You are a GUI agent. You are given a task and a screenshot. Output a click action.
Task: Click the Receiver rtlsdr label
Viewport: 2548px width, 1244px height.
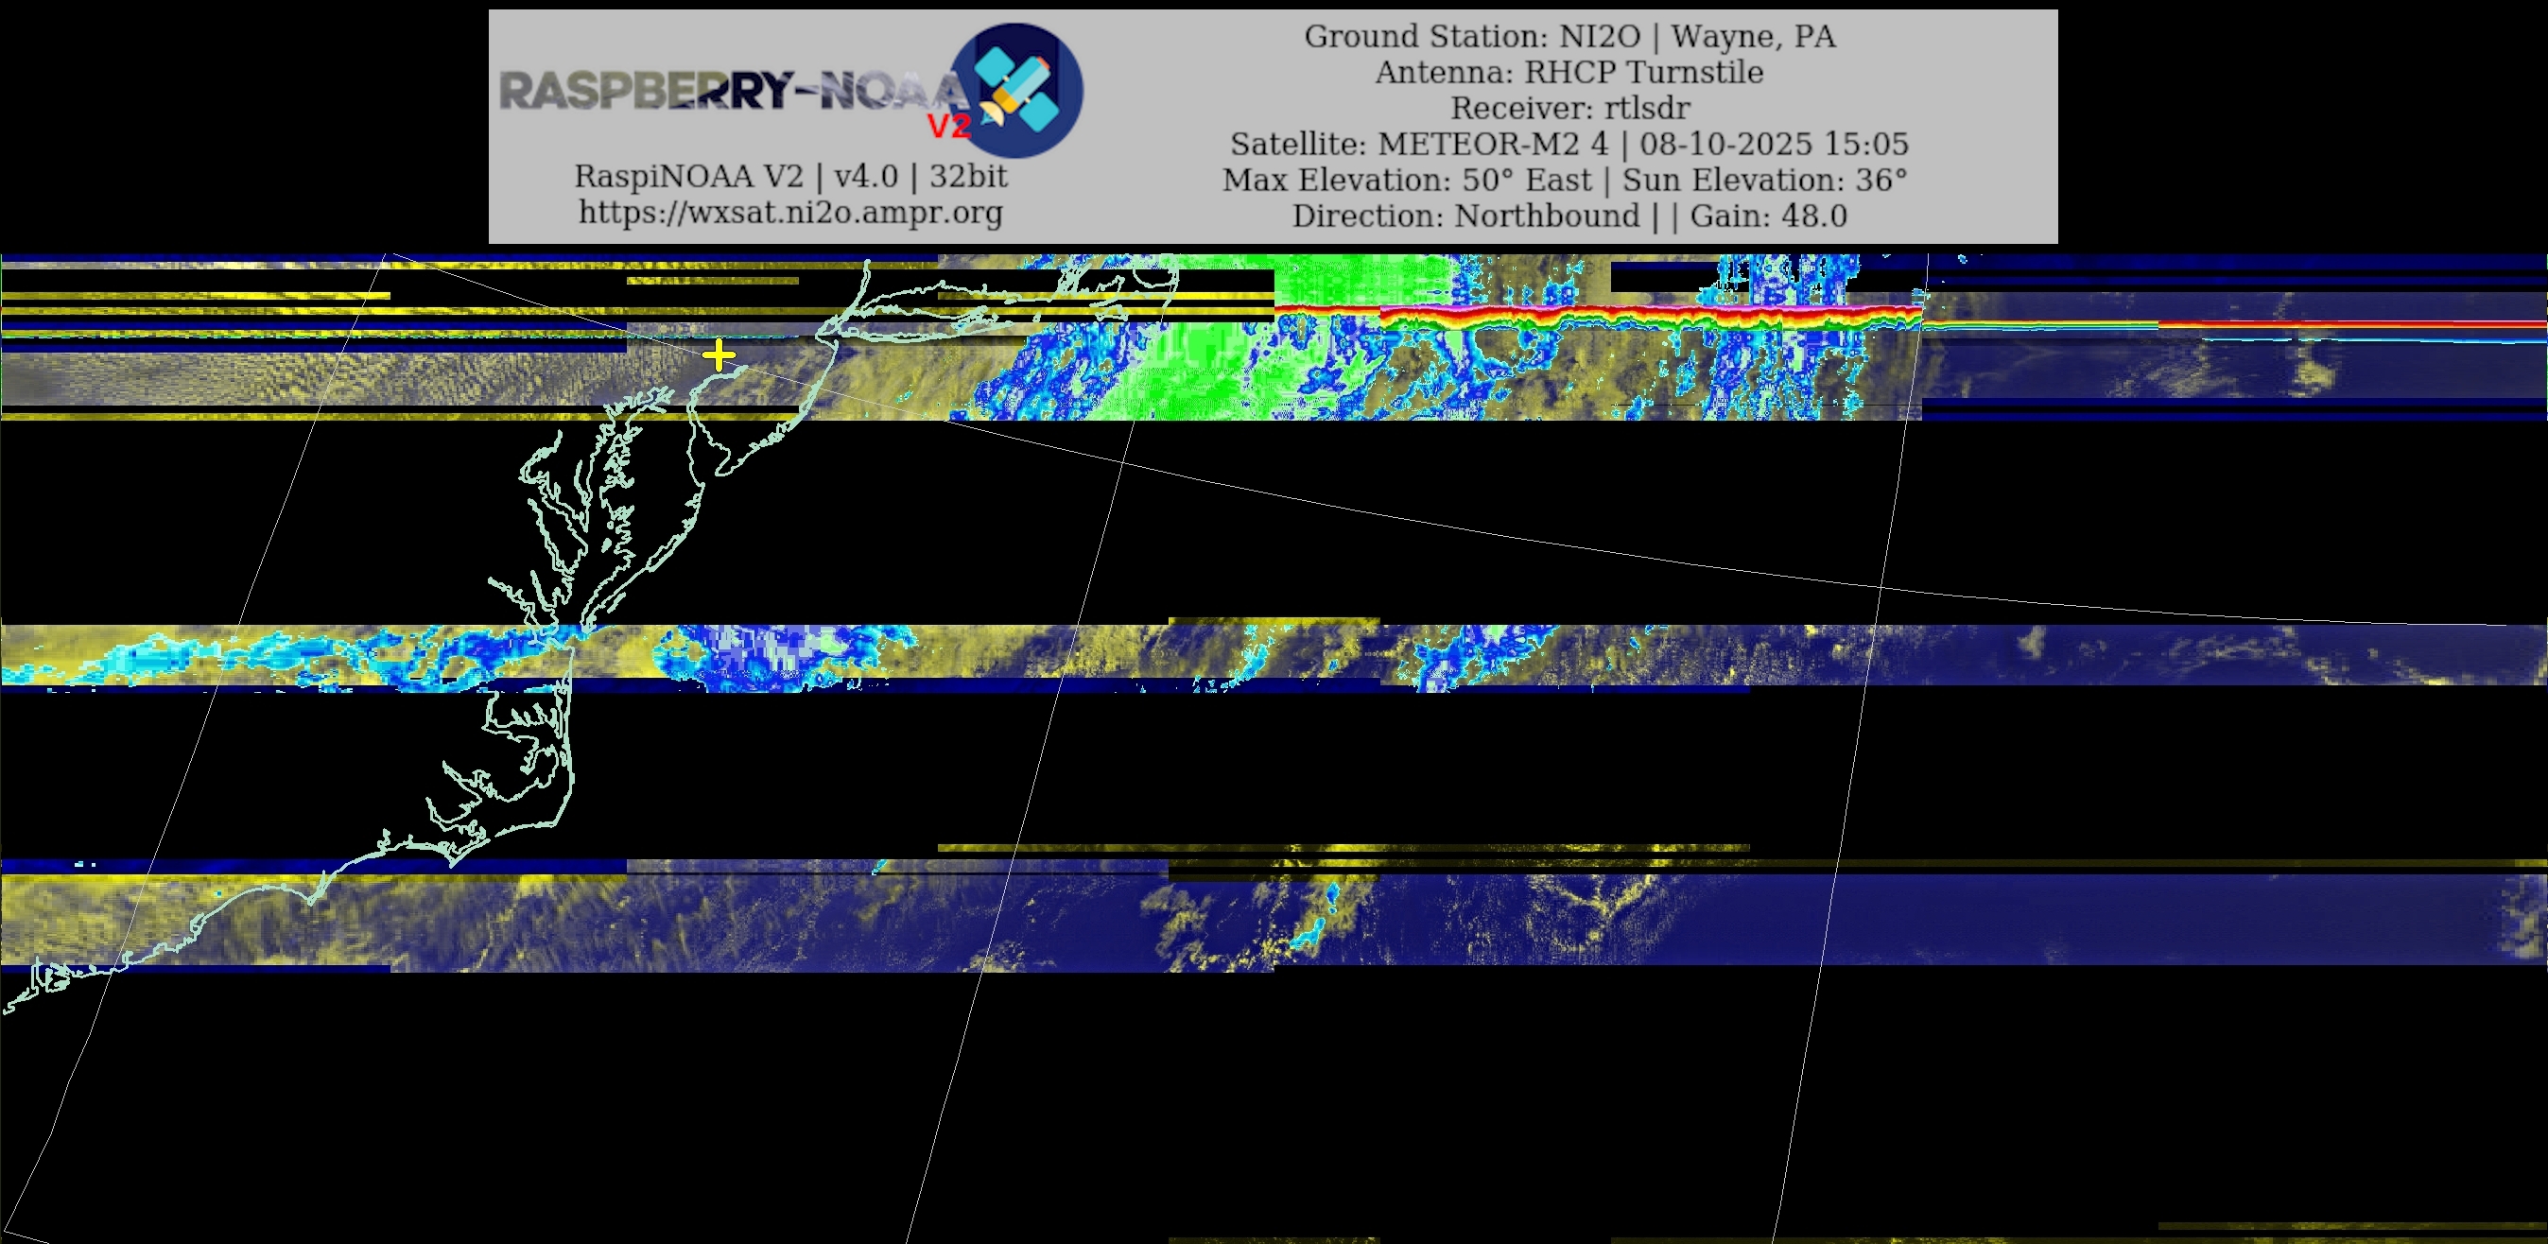(1569, 108)
